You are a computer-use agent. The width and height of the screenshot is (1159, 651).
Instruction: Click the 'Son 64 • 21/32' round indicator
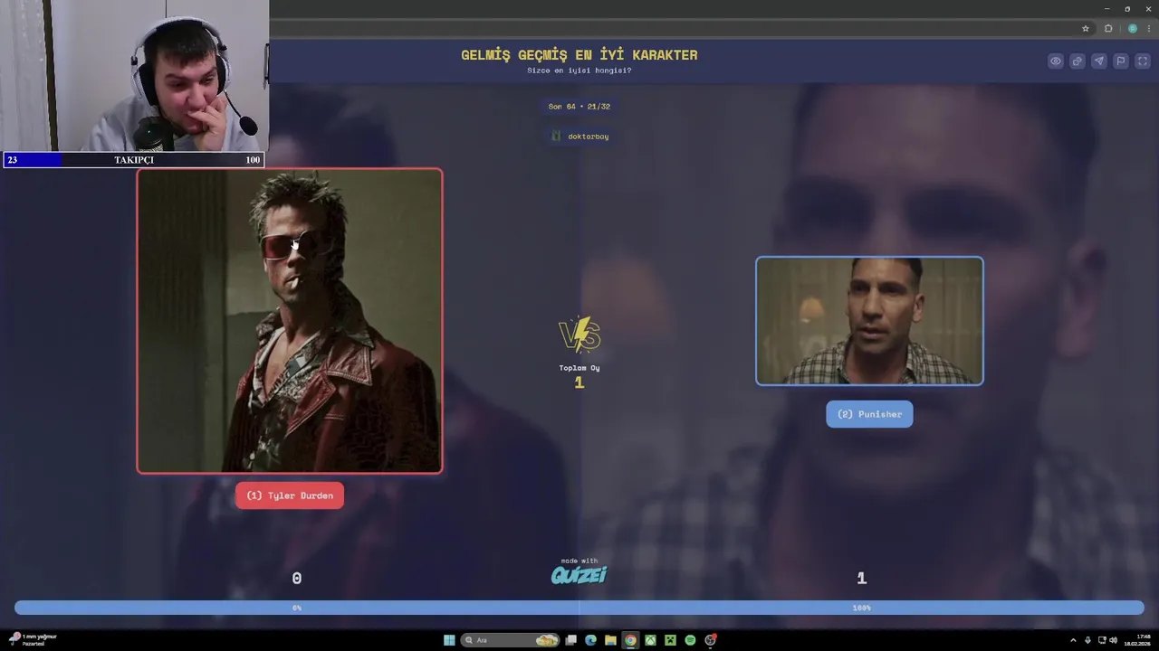tap(579, 106)
